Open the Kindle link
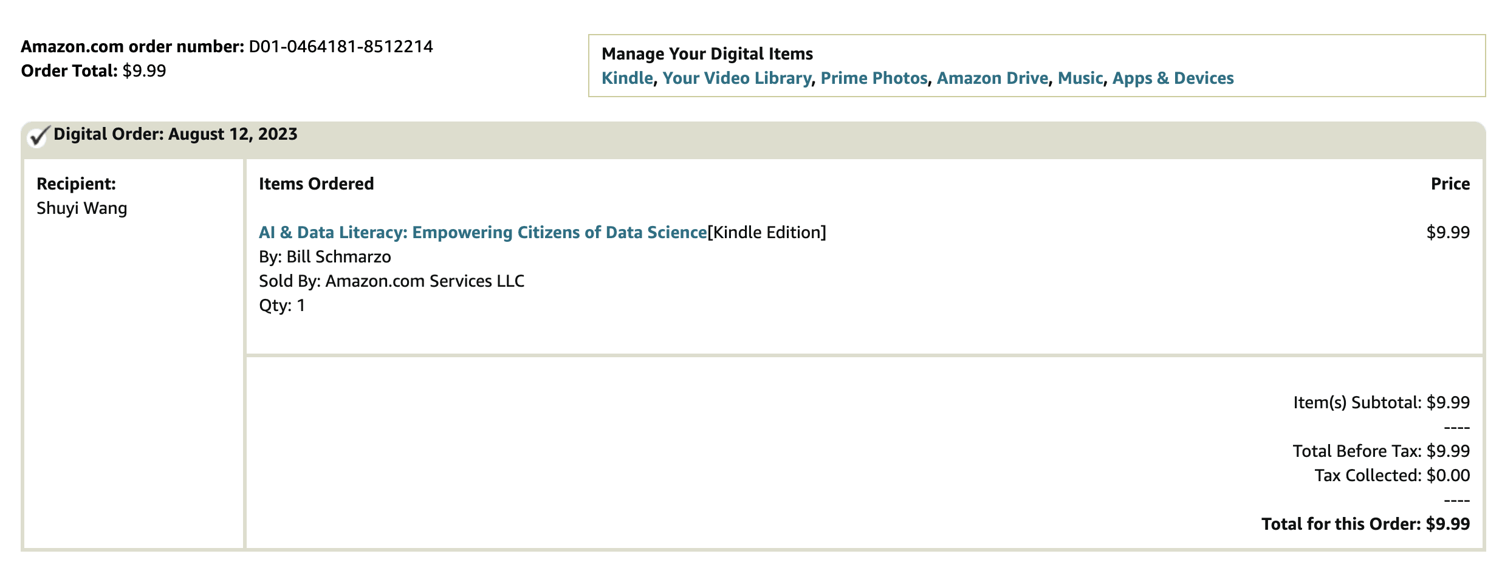 point(627,78)
